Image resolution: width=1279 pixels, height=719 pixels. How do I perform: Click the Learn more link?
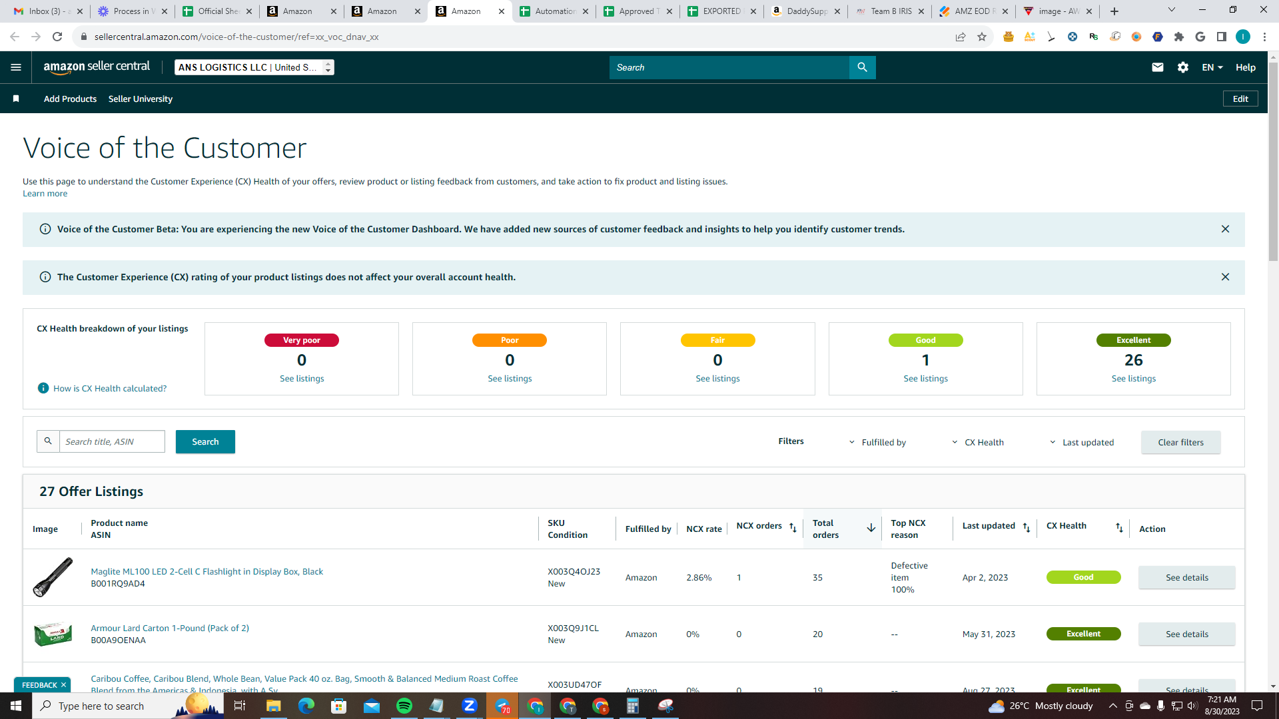45,194
